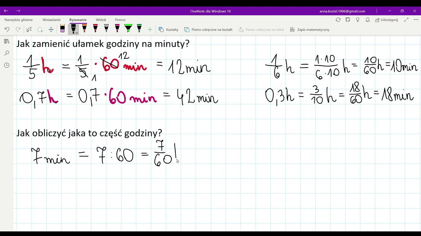421x236 pixels.
Task: Minimize the OneNote window
Action: pyautogui.click(x=389, y=11)
